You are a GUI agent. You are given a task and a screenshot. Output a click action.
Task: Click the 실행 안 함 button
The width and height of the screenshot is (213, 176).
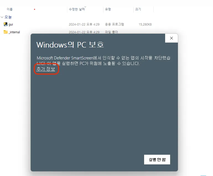[x=157, y=160]
